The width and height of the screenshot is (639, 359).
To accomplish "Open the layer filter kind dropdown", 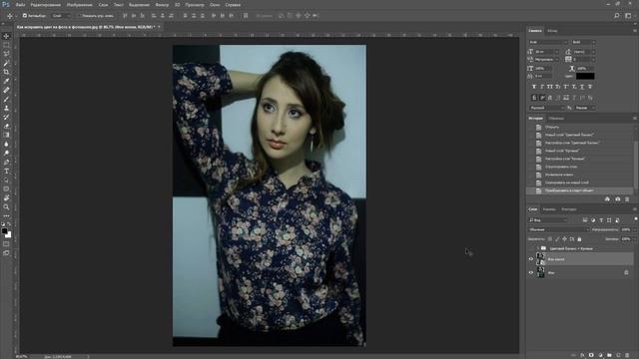I will click(548, 220).
